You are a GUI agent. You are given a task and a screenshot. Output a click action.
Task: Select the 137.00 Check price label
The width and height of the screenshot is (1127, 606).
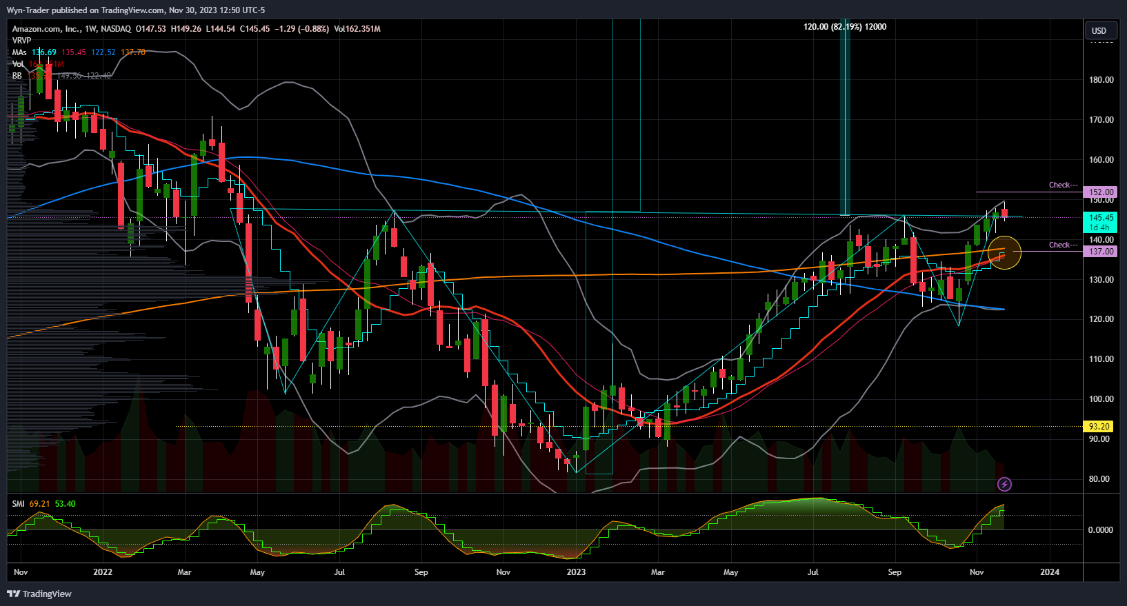1101,252
